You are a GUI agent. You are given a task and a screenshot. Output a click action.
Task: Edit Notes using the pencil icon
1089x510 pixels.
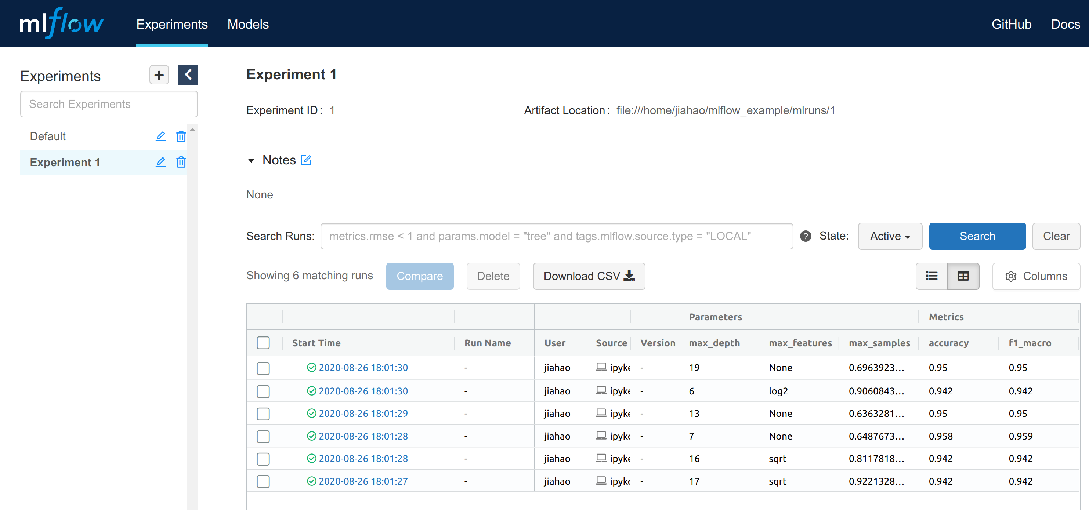point(306,160)
